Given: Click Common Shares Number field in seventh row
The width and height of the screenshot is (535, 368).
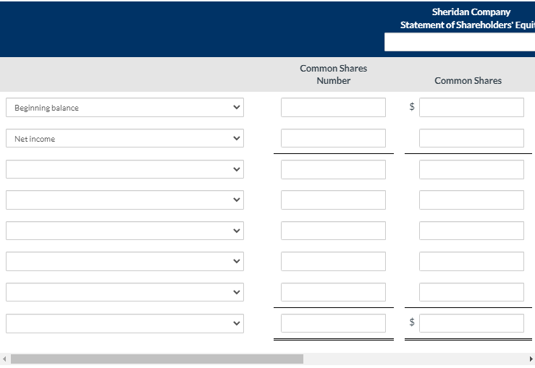Looking at the screenshot, I should (x=333, y=292).
